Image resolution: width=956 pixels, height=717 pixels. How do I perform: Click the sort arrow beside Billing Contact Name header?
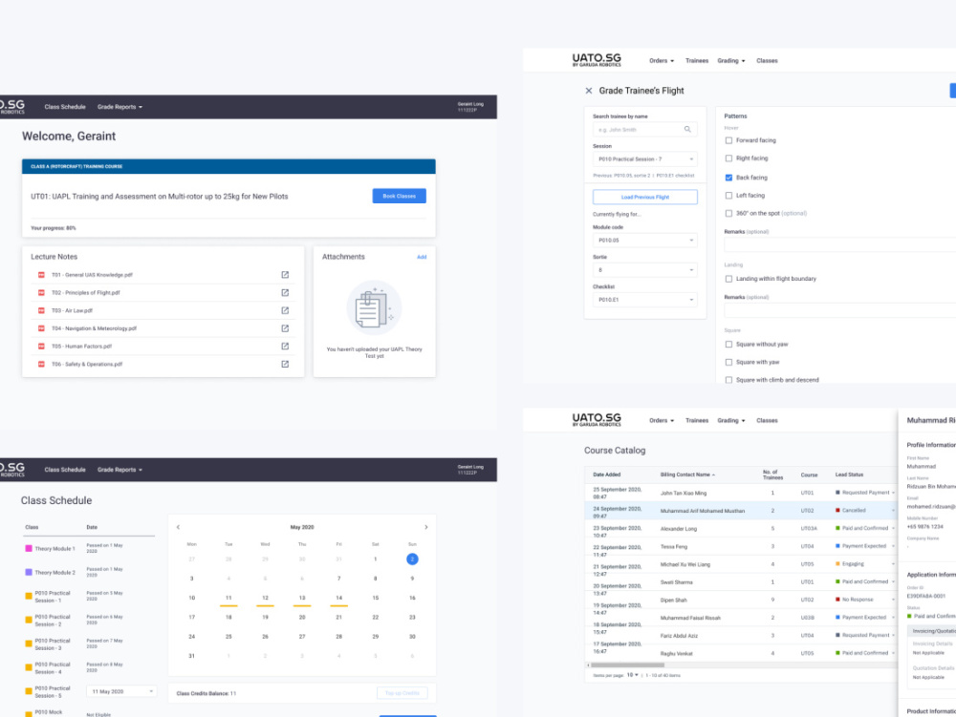[x=714, y=474]
